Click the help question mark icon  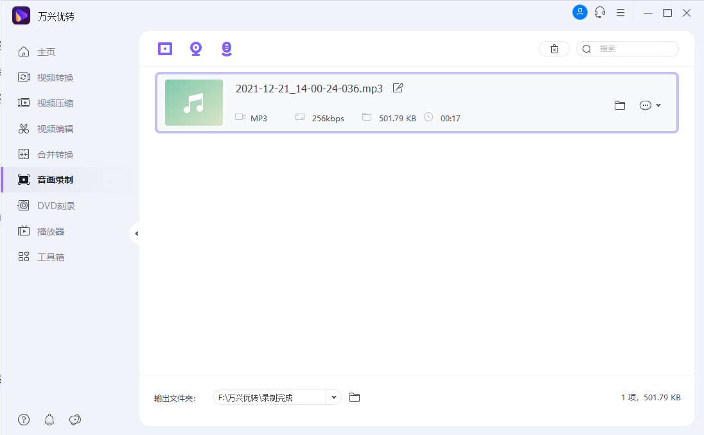pyautogui.click(x=24, y=420)
